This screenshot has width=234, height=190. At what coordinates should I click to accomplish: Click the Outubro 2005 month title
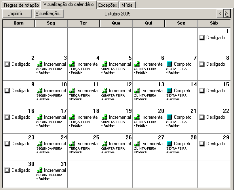[x=118, y=14]
